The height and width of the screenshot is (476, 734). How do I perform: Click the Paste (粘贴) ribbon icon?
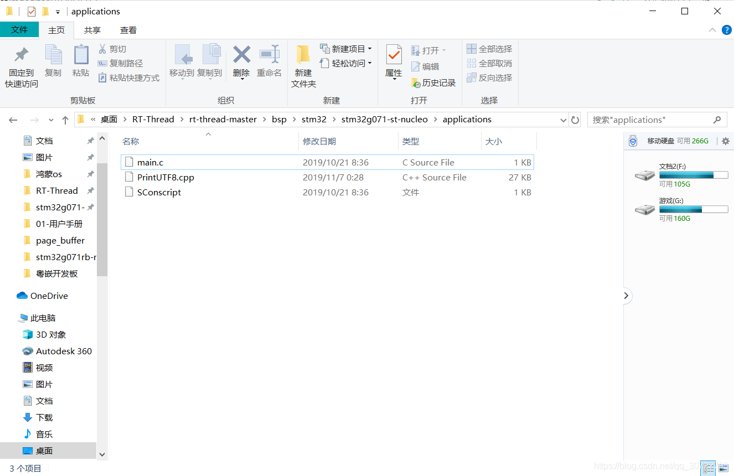pos(81,55)
